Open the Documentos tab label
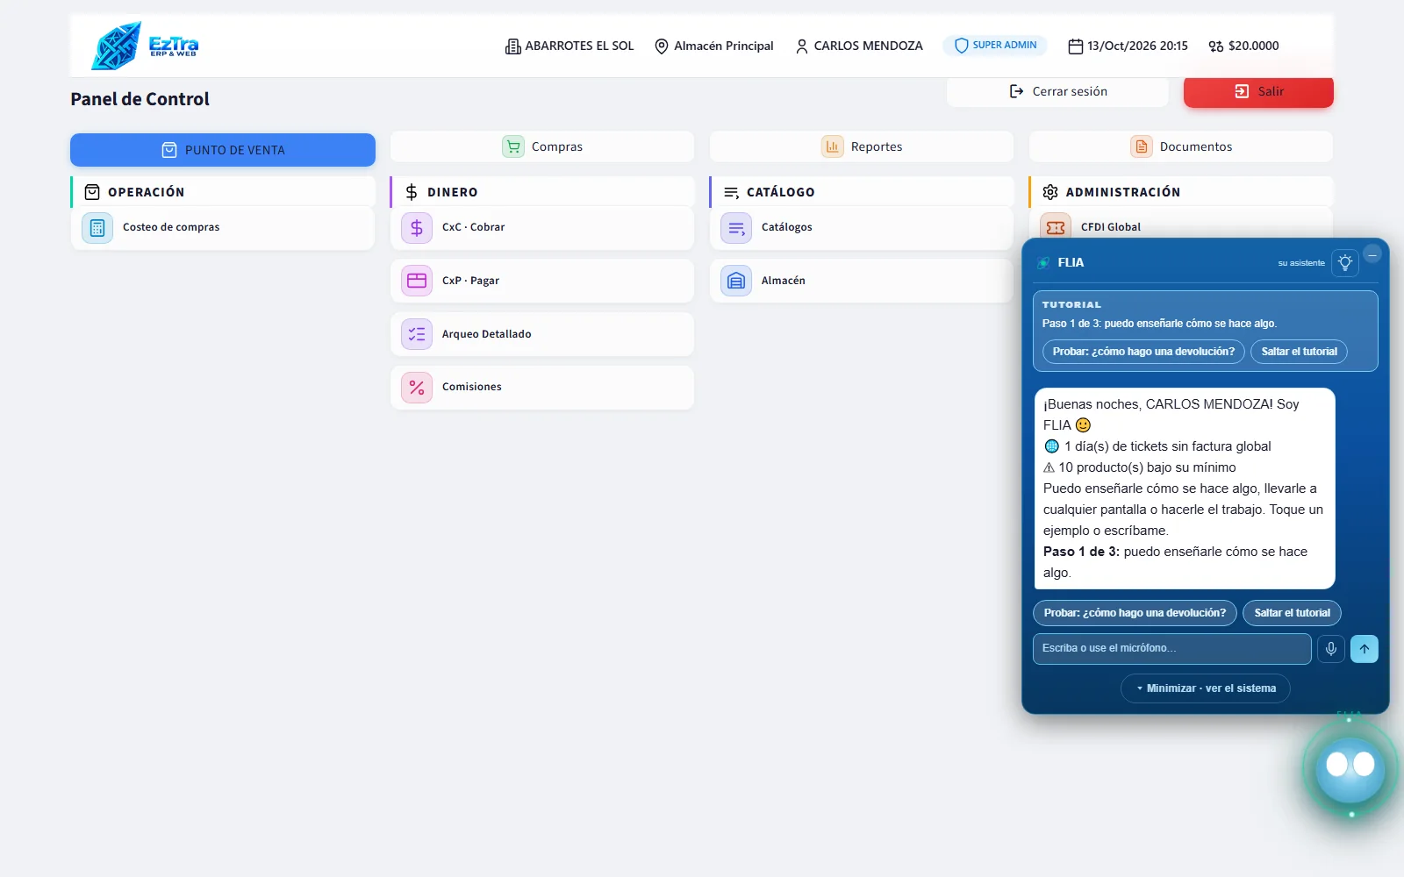 point(1196,146)
